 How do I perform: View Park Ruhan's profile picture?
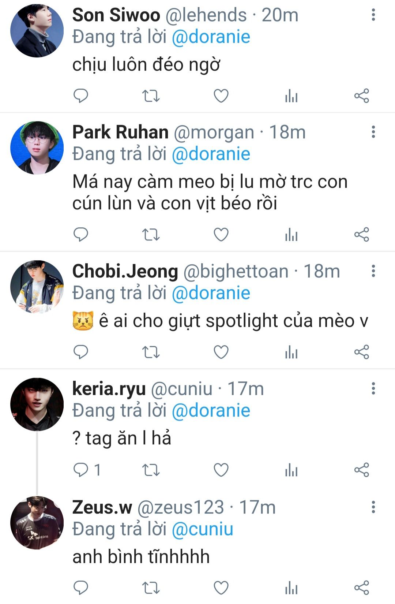point(37,148)
